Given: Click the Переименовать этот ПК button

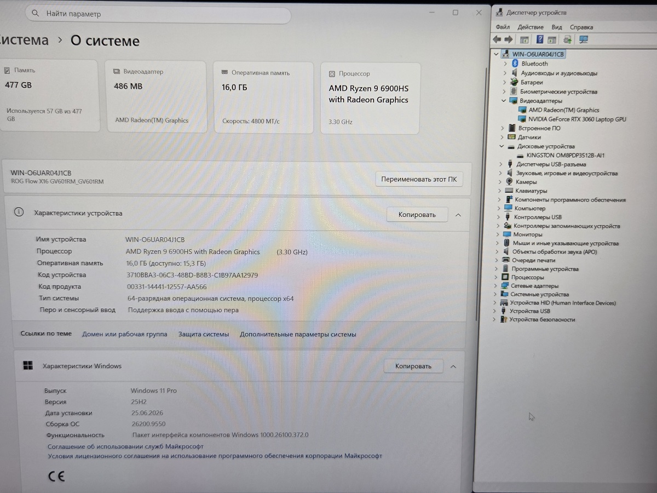Looking at the screenshot, I should point(419,179).
